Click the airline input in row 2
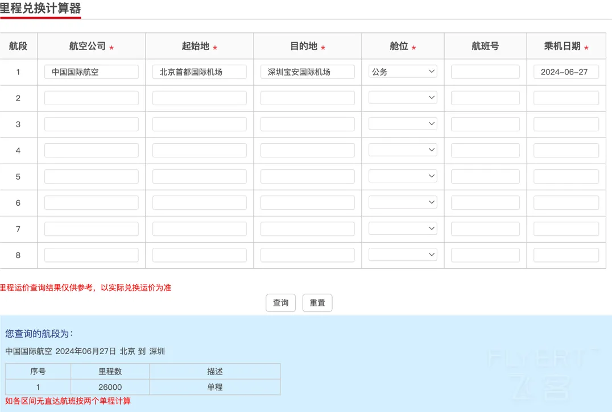The width and height of the screenshot is (612, 412). (92, 98)
